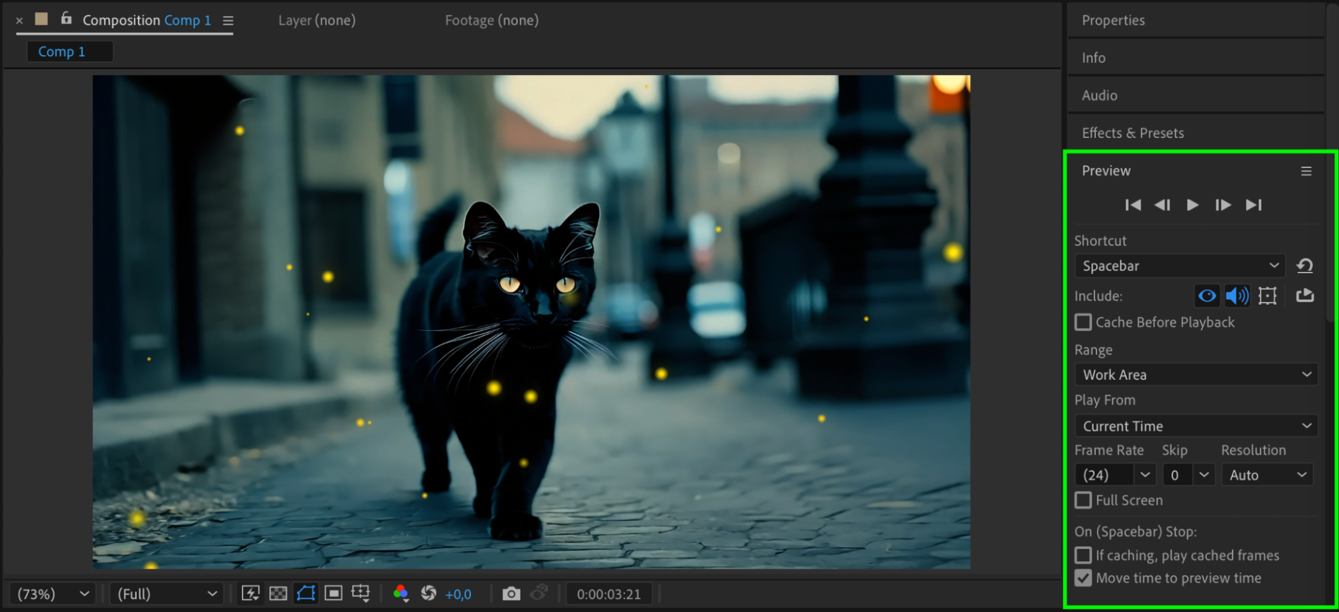Switch to the Footage (none) tab
Screen dimensions: 1339x612
[x=492, y=21]
